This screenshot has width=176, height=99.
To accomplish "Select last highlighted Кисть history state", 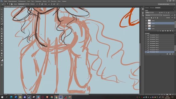I will [160, 52].
